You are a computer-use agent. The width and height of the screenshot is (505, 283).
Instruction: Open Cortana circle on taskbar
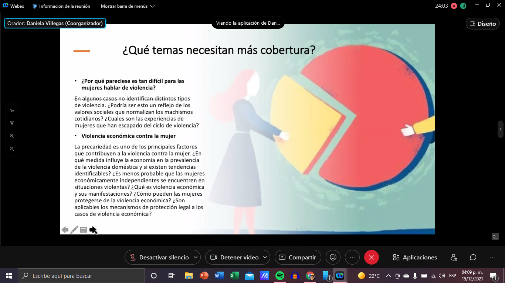click(x=154, y=276)
